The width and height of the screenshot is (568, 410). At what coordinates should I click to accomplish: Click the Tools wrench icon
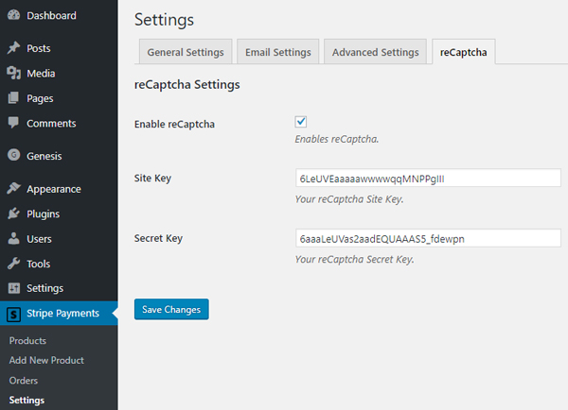pyautogui.click(x=14, y=264)
